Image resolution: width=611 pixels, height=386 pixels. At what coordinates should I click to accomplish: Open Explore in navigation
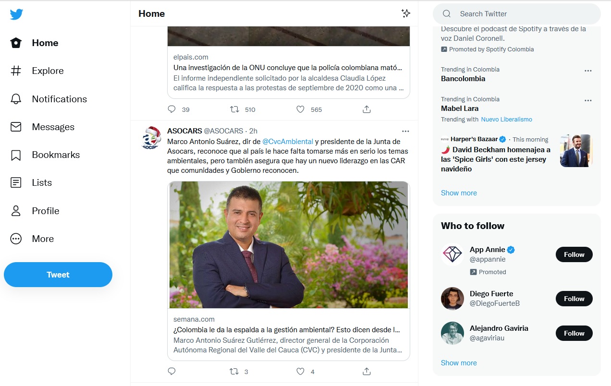(x=48, y=71)
